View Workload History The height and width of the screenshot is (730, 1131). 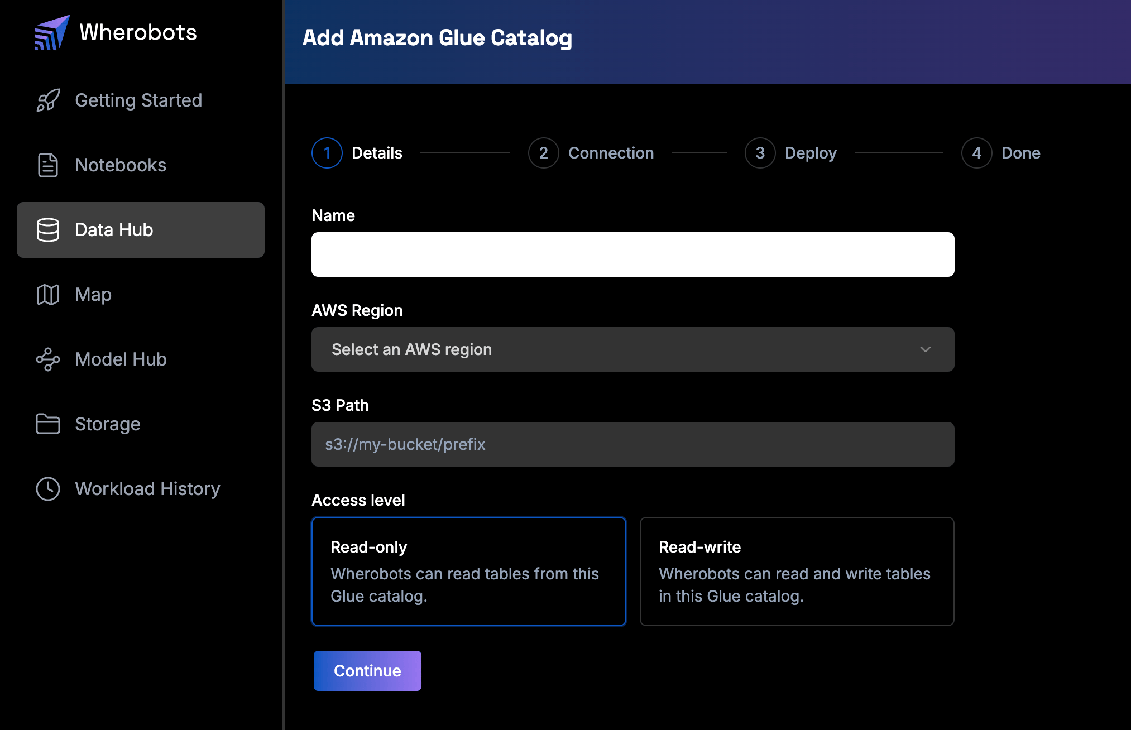tap(141, 489)
